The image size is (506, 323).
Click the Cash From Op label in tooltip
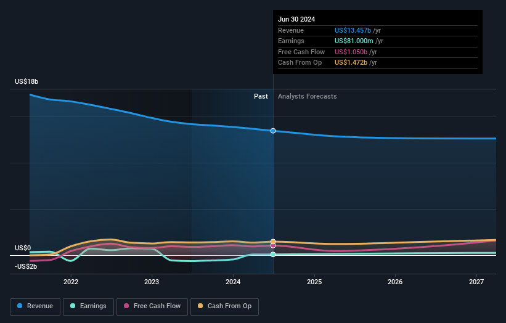tap(300, 63)
